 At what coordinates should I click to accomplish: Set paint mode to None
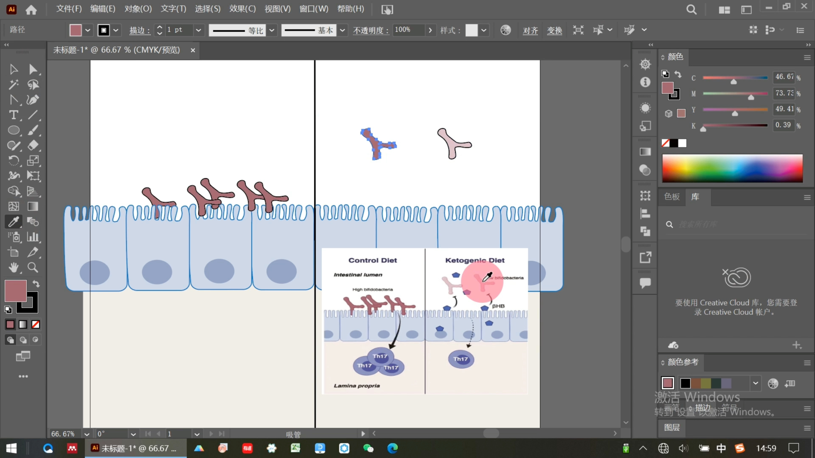(x=36, y=324)
